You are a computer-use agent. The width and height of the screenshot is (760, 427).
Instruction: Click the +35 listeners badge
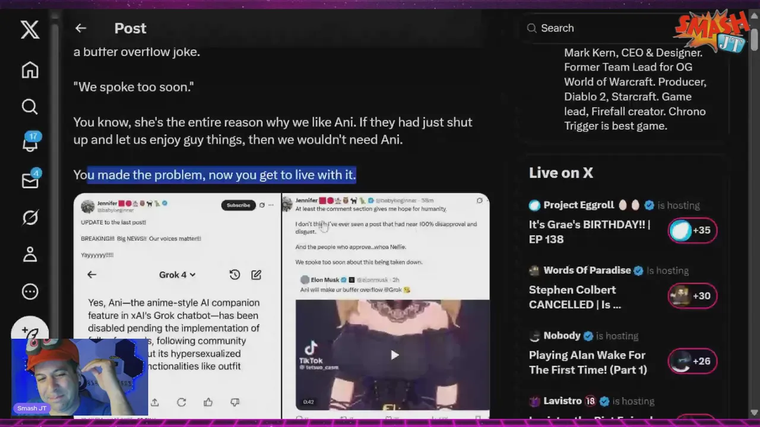pyautogui.click(x=692, y=230)
